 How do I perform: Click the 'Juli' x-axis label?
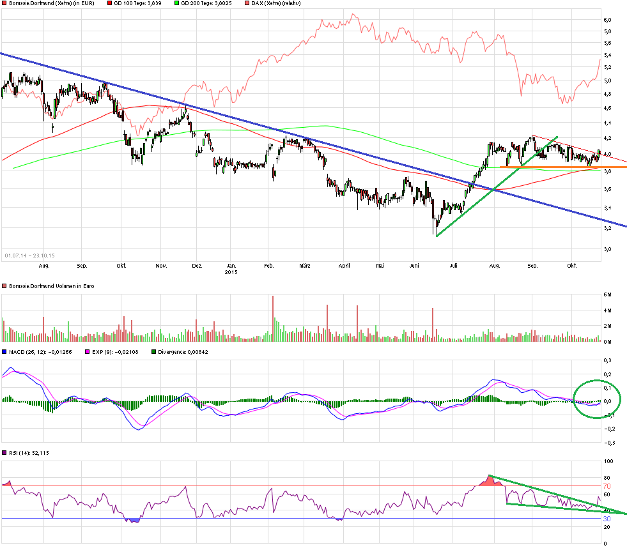click(453, 266)
